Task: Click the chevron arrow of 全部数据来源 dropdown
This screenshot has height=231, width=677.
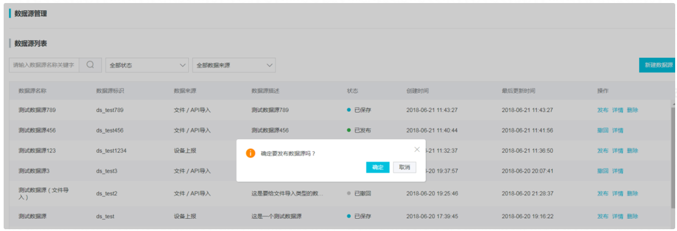Action: [270, 65]
